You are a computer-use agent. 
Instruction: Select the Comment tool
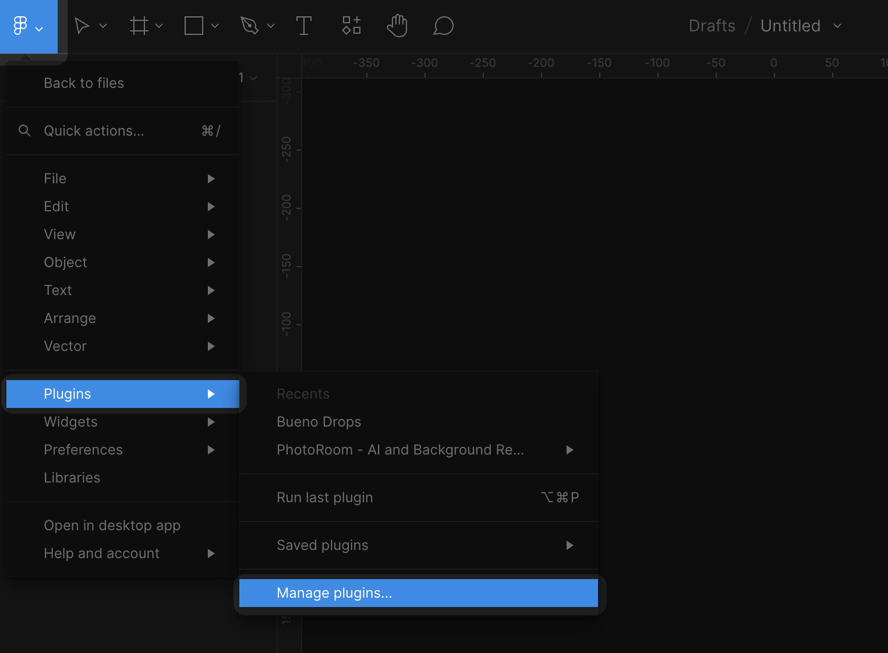(443, 26)
